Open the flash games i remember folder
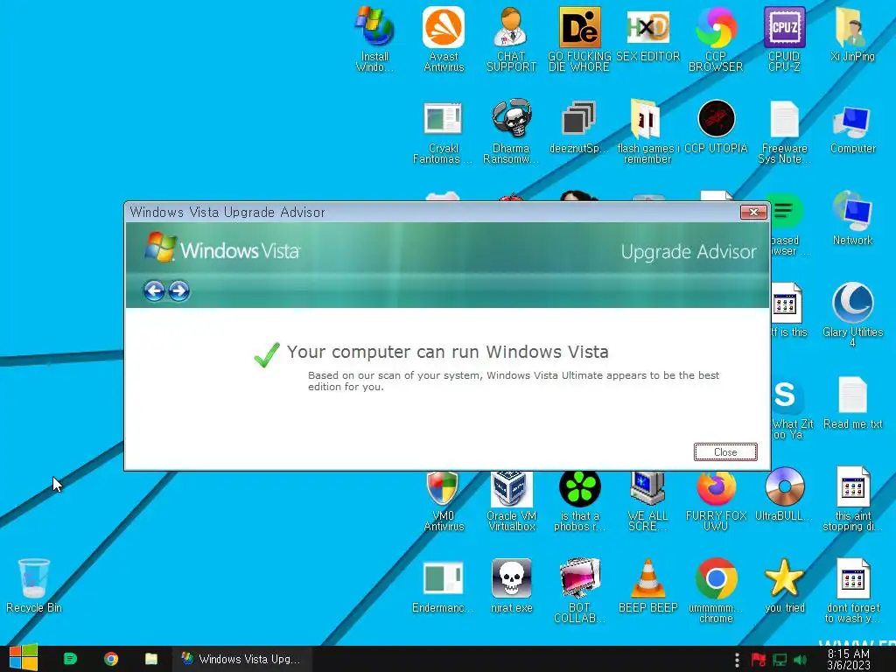This screenshot has width=896, height=672. tap(647, 132)
